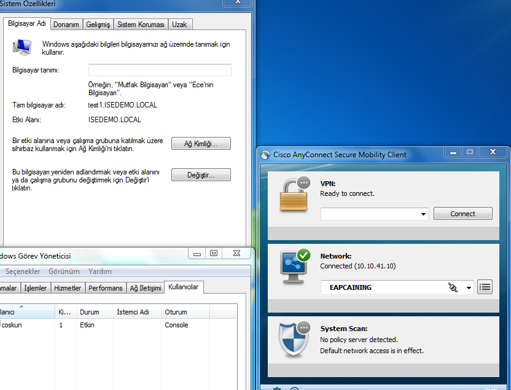Click the Etkin status cell
This screenshot has width=511, height=390.
[x=87, y=325]
